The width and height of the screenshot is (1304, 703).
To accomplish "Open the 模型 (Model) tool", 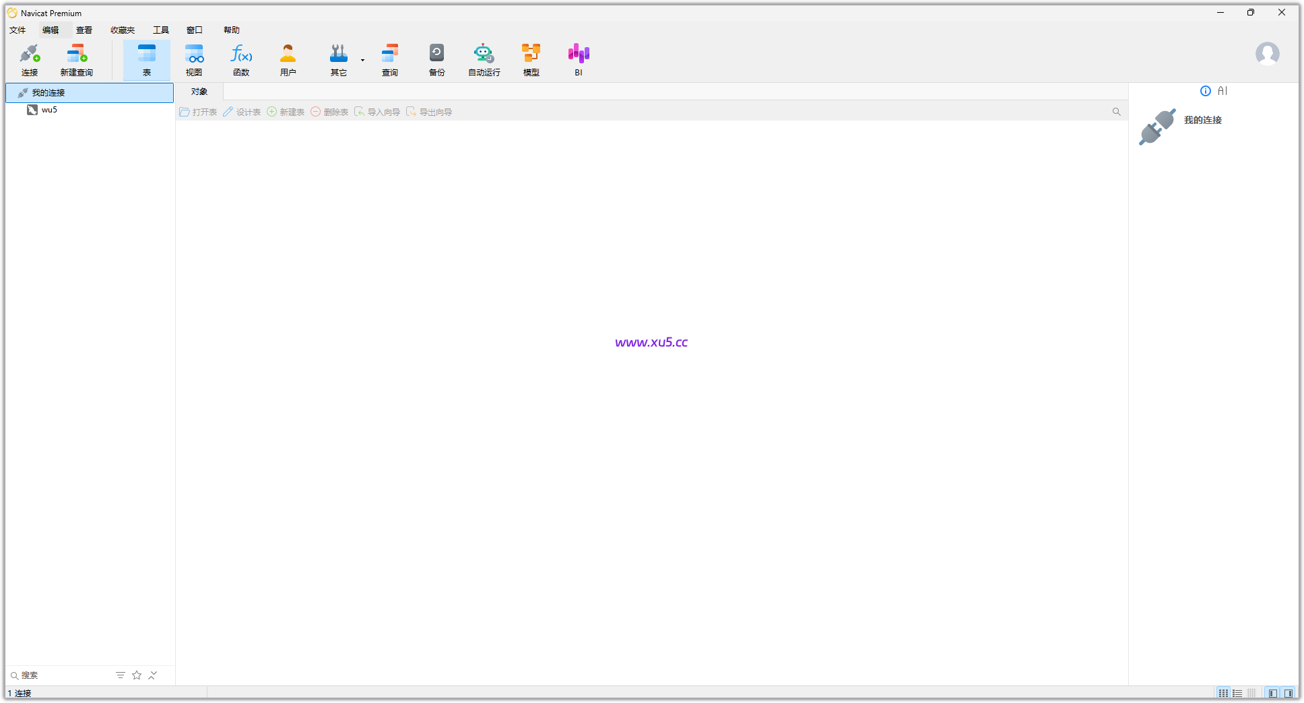I will (531, 60).
